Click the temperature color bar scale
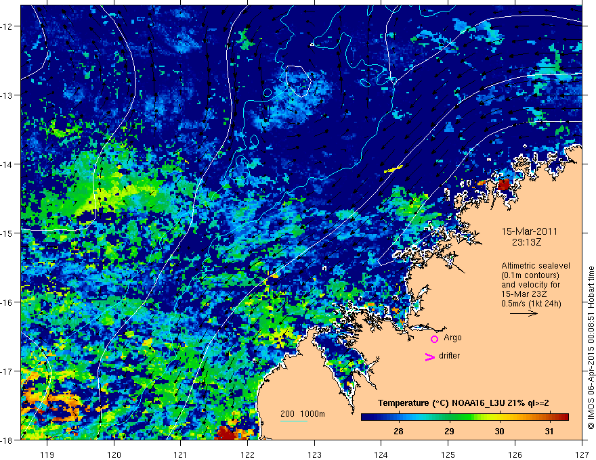 (465, 417)
